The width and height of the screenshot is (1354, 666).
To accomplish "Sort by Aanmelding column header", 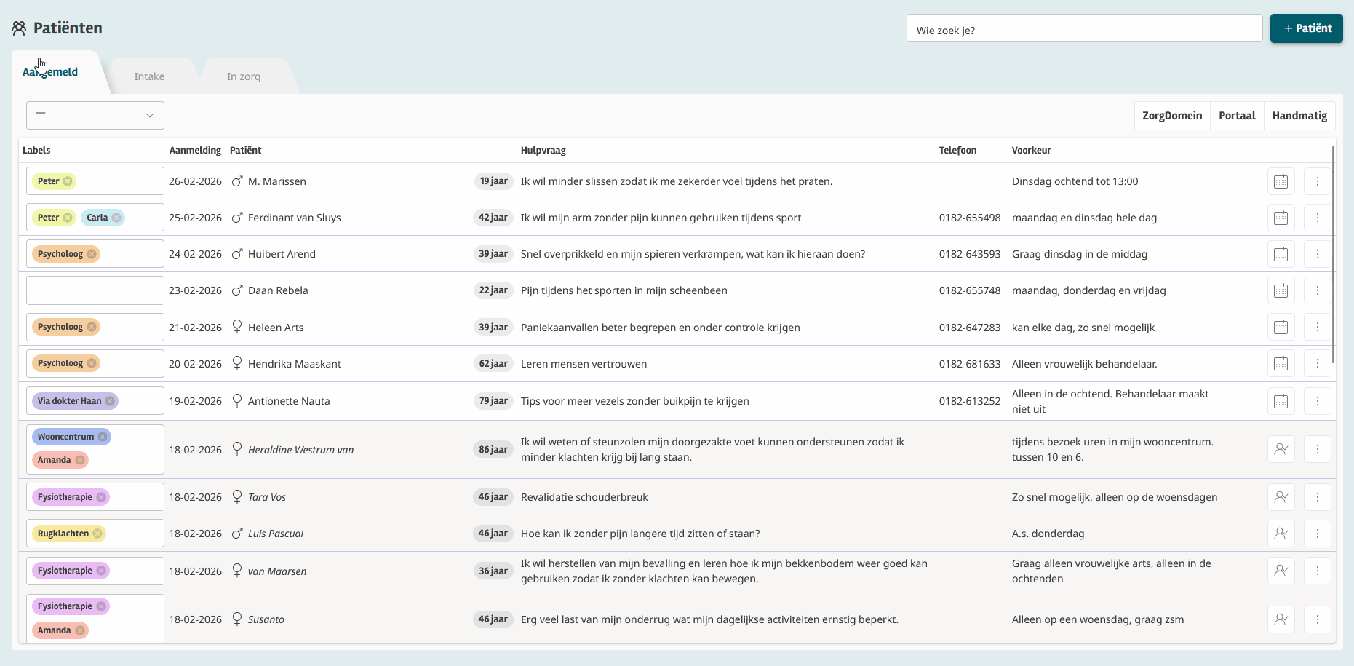I will [195, 150].
